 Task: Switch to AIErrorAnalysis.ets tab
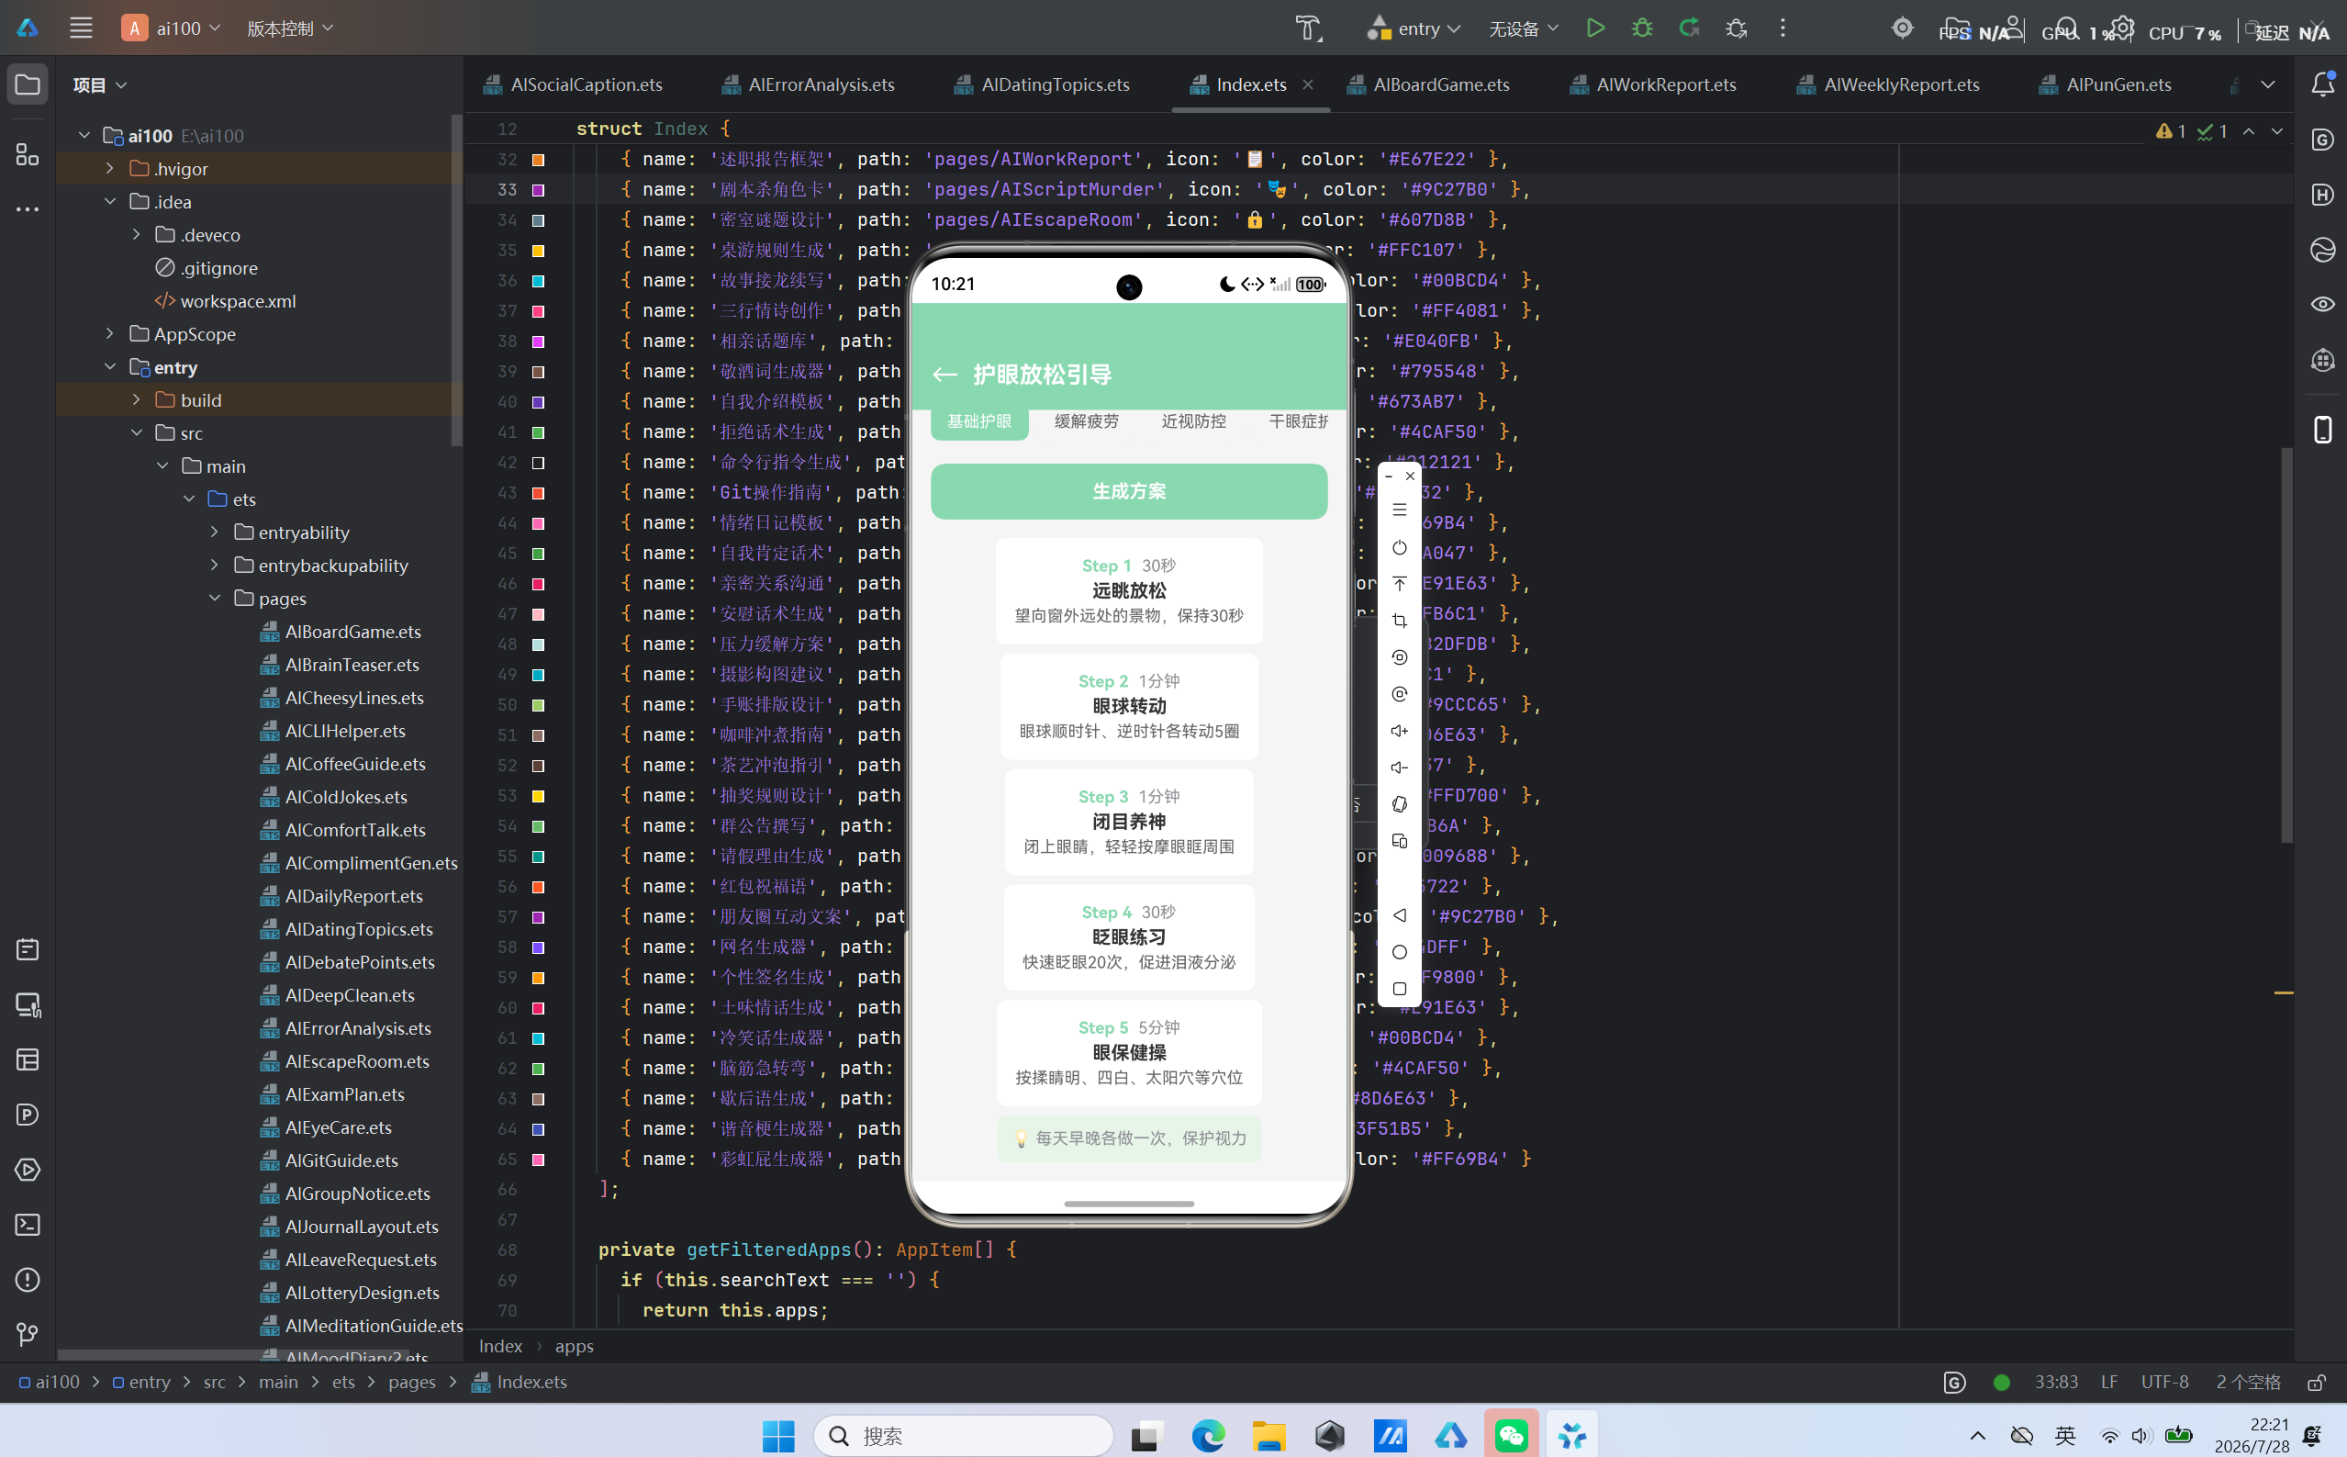tap(808, 84)
